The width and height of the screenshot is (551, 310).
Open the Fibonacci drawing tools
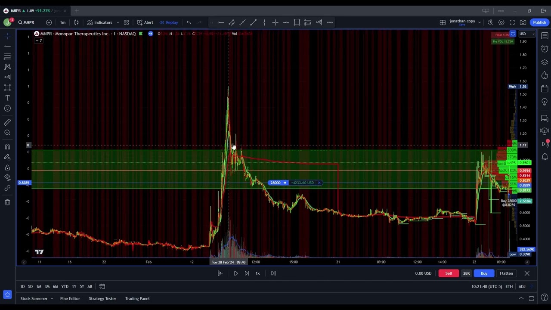coord(7,56)
